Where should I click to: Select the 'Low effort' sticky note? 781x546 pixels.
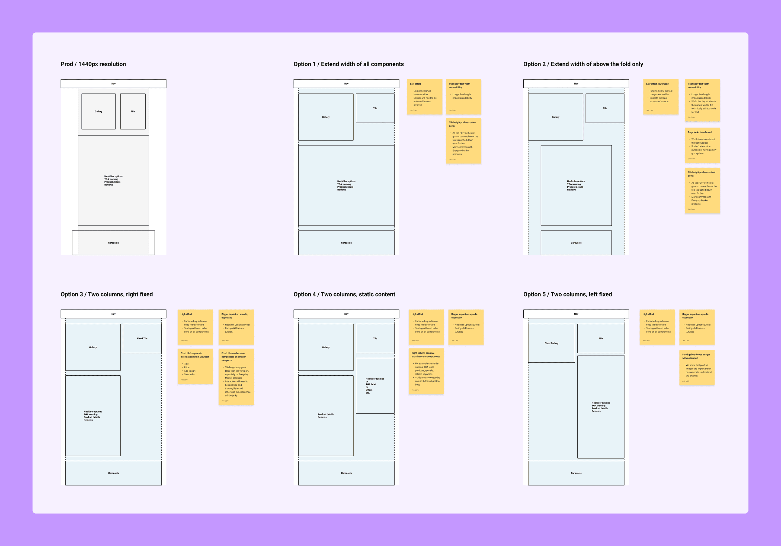click(x=425, y=97)
